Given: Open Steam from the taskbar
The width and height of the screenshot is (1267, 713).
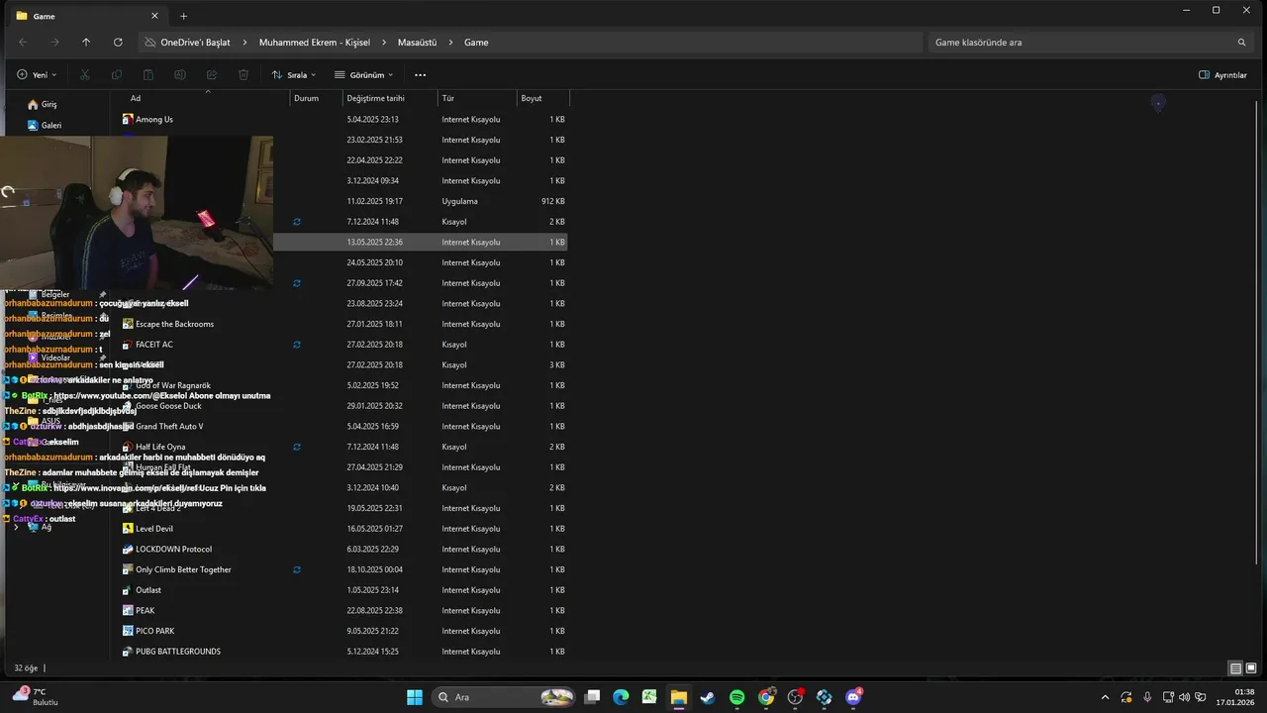Looking at the screenshot, I should pos(708,697).
